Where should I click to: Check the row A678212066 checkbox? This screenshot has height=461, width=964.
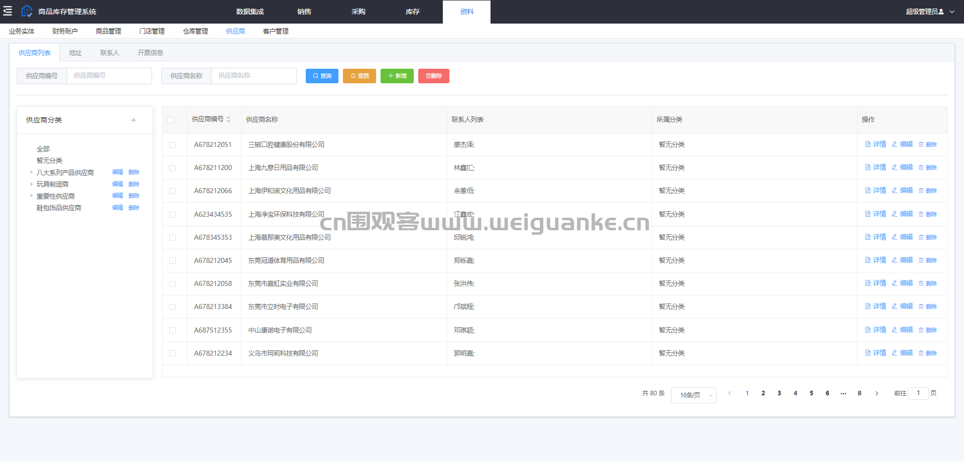click(172, 191)
